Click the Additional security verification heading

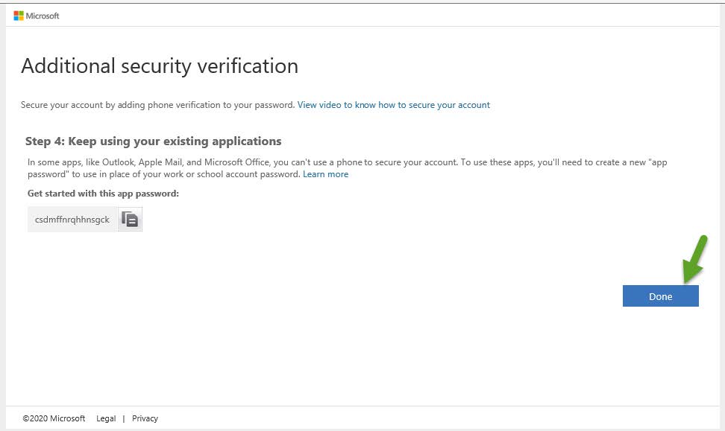[x=160, y=66]
